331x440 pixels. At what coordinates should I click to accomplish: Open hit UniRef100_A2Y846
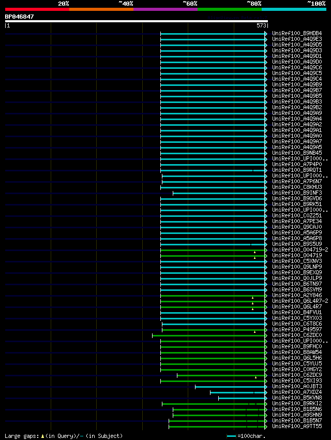(297, 296)
